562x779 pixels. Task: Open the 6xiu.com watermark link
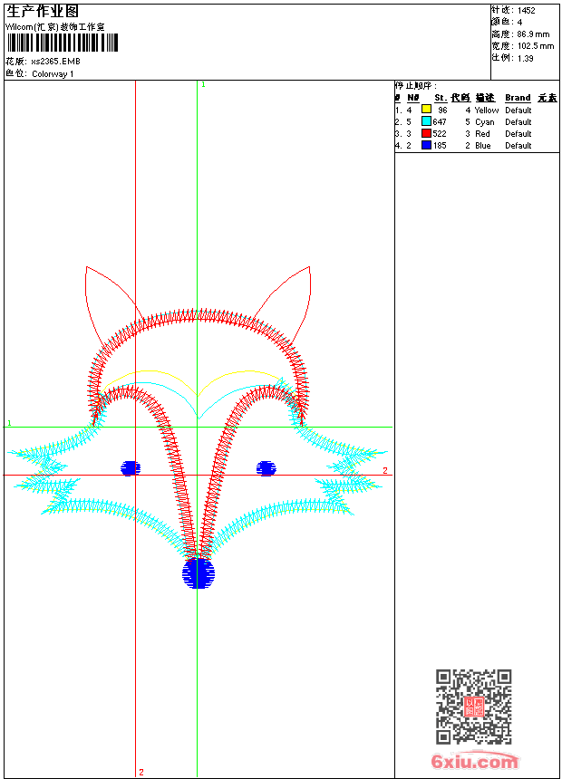[x=475, y=761]
